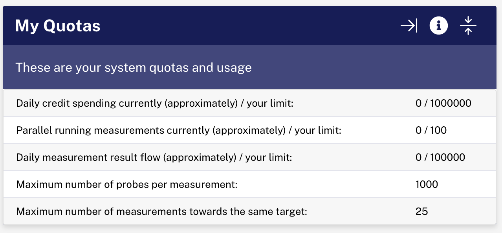502x233 pixels.
Task: Click the My Quotas title
Action: coord(58,26)
